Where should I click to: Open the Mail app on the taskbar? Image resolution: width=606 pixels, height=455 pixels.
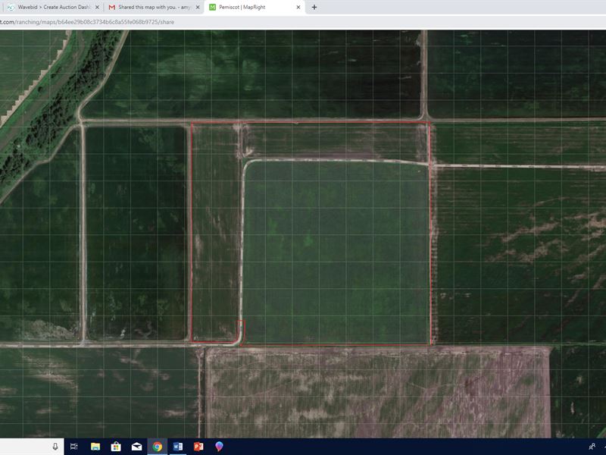[135, 447]
